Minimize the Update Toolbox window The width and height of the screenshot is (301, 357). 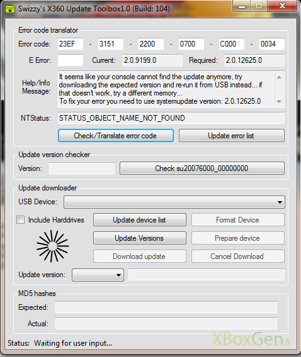point(242,6)
